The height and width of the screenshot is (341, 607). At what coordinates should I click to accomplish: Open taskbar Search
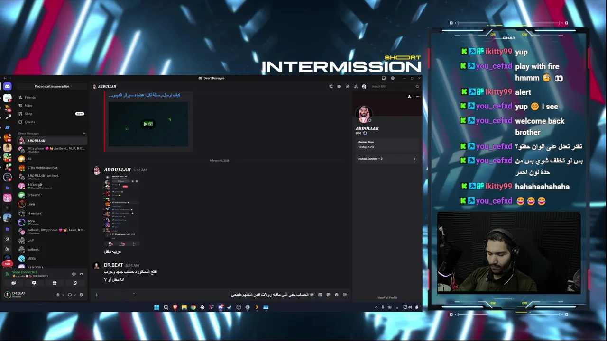tap(166, 307)
